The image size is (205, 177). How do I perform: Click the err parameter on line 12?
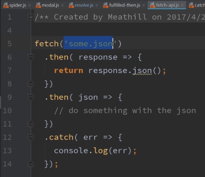90,138
